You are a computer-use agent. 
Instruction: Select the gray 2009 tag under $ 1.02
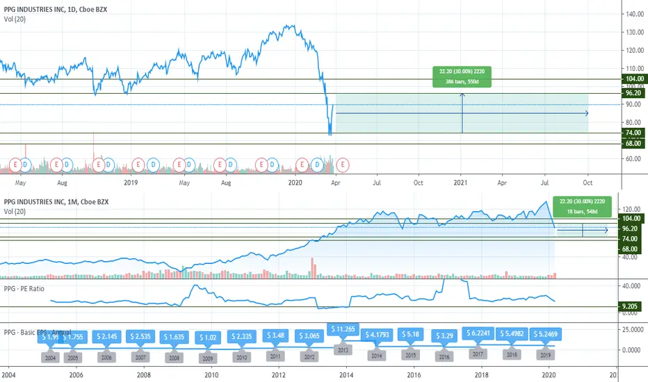(208, 358)
